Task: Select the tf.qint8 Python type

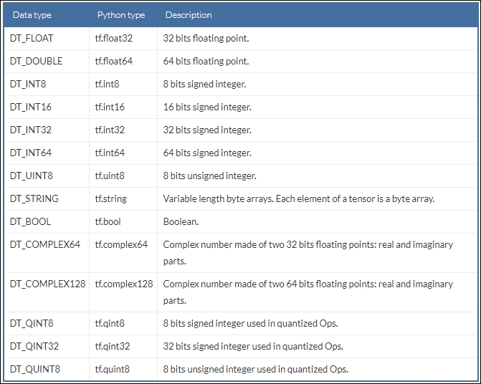Action: [110, 323]
